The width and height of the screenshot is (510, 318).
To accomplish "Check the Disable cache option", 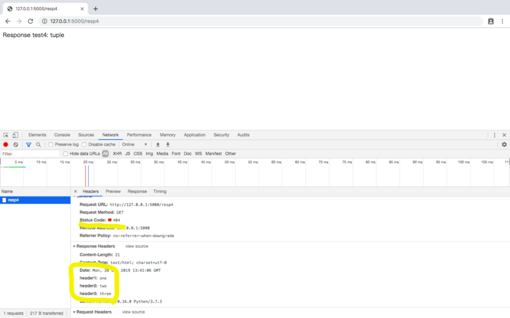I will point(85,144).
